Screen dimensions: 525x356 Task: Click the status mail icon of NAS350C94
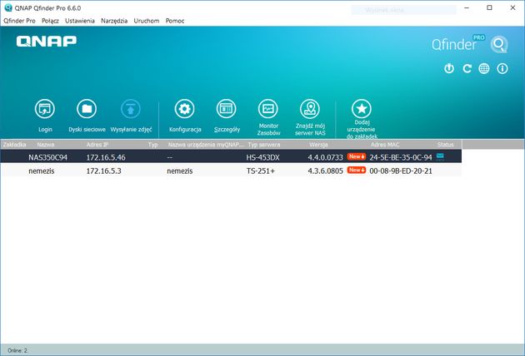pyautogui.click(x=440, y=156)
